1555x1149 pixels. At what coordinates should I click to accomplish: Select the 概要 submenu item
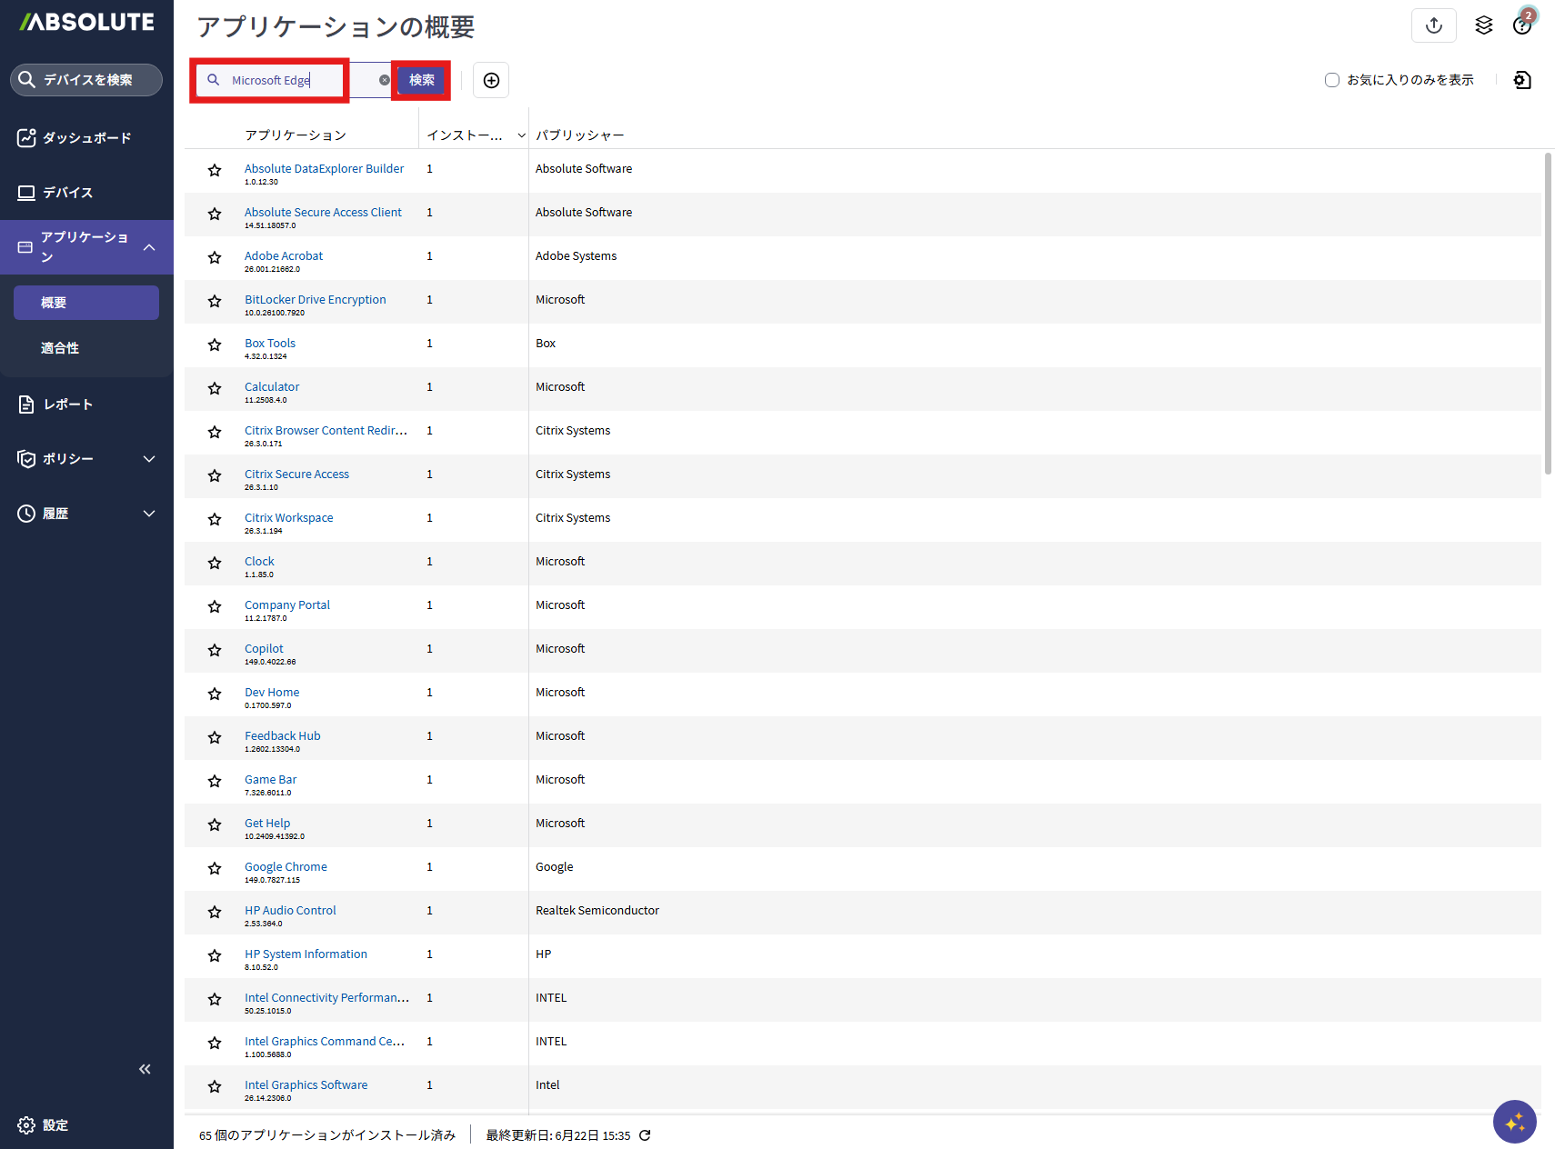(86, 303)
